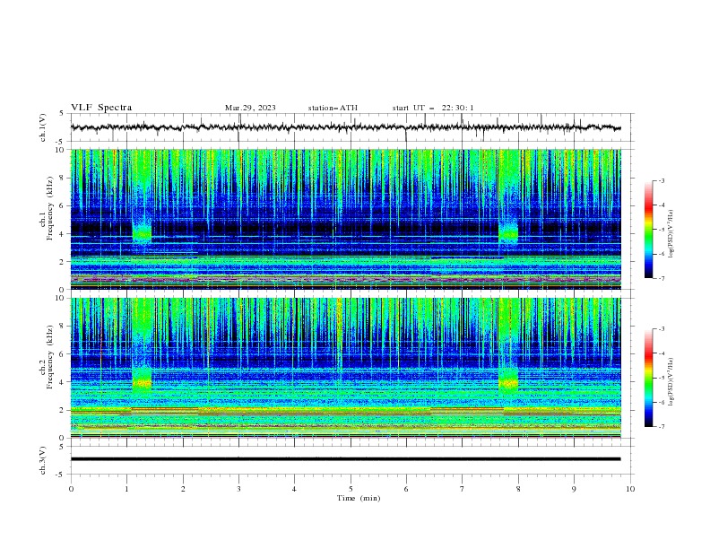Click the "ch.2 Frequency (kHz)" axis label
Screen dimensions: 710x549
tap(47, 357)
